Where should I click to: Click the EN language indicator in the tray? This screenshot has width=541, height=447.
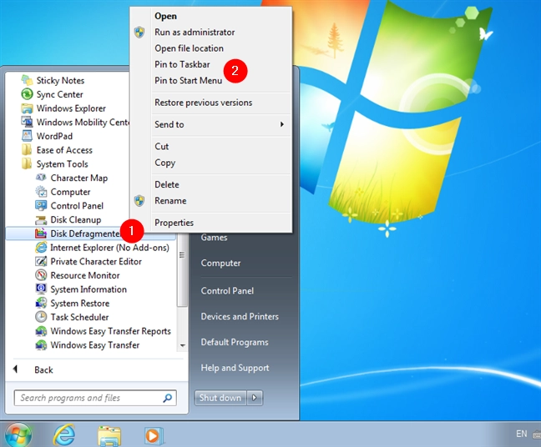pos(521,434)
